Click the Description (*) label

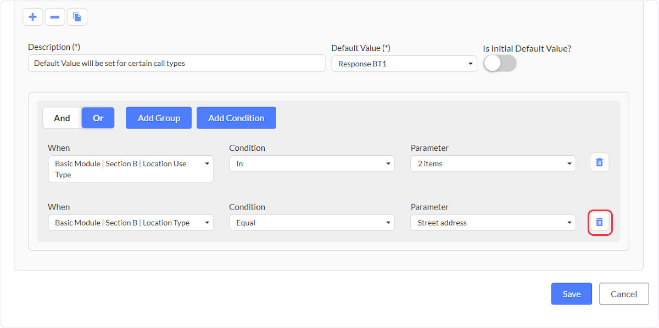coord(54,47)
